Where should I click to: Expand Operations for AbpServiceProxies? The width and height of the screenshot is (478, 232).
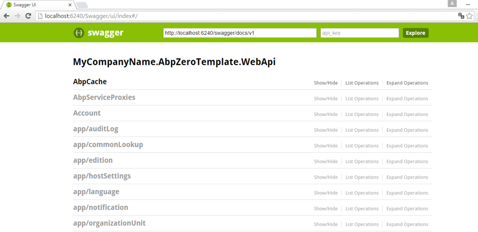click(x=407, y=99)
